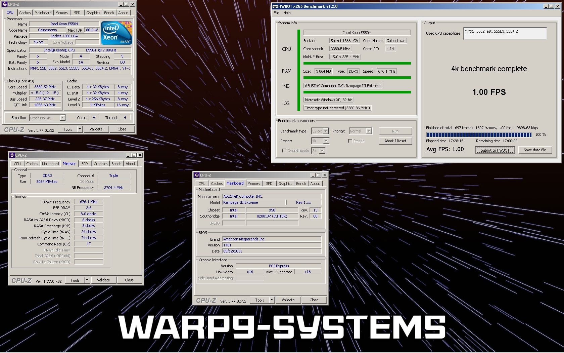Click the Channel # Triple value
Screen dimensions: 564x353
tap(114, 175)
